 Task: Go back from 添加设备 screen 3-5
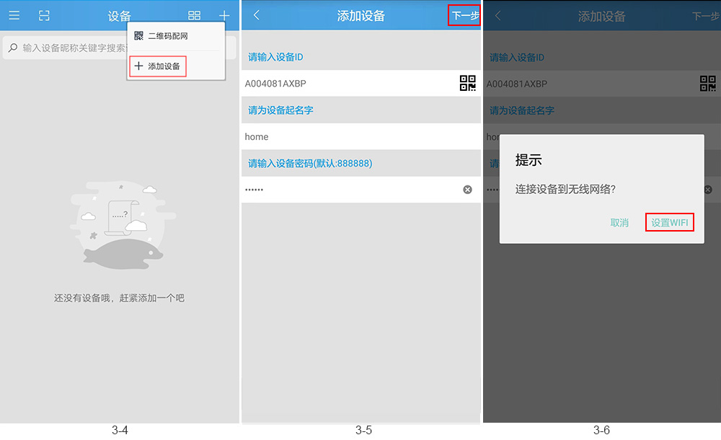(257, 16)
